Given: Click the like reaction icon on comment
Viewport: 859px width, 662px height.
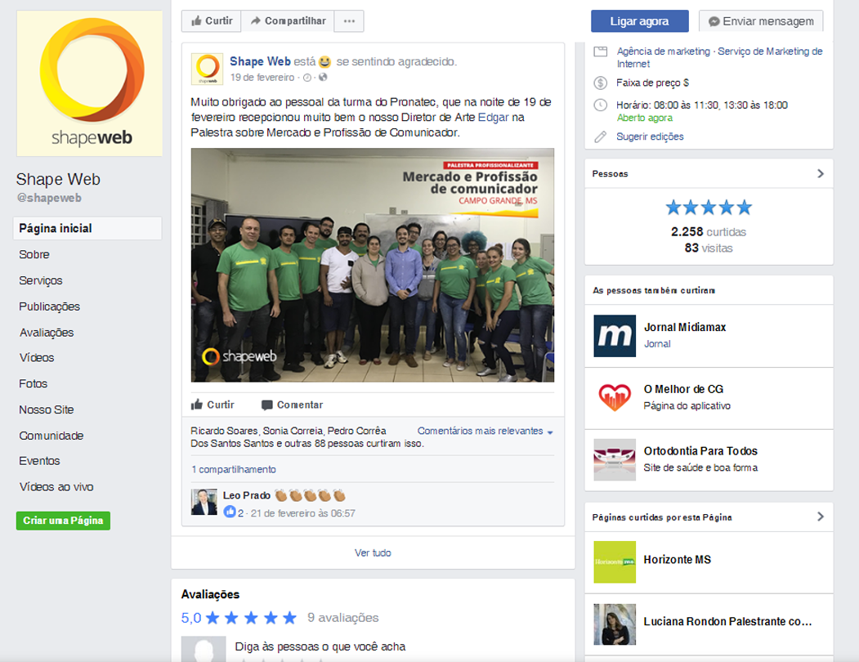Looking at the screenshot, I should click(x=230, y=512).
